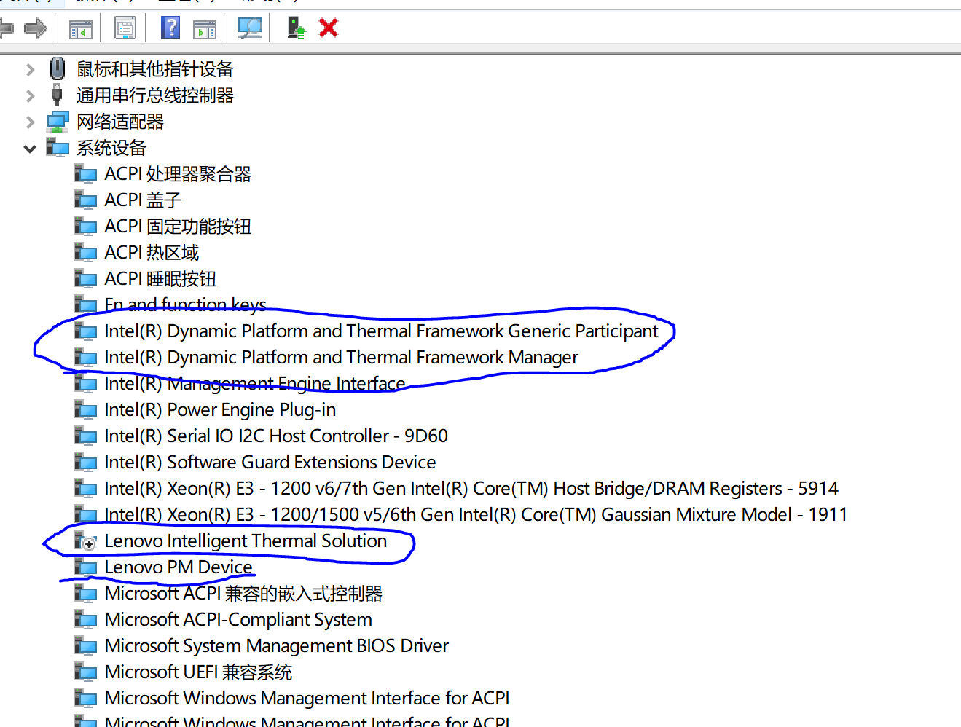The height and width of the screenshot is (727, 961).
Task: Click the icon beside Microsoft ACPI-Compliant System
Action: (x=86, y=619)
